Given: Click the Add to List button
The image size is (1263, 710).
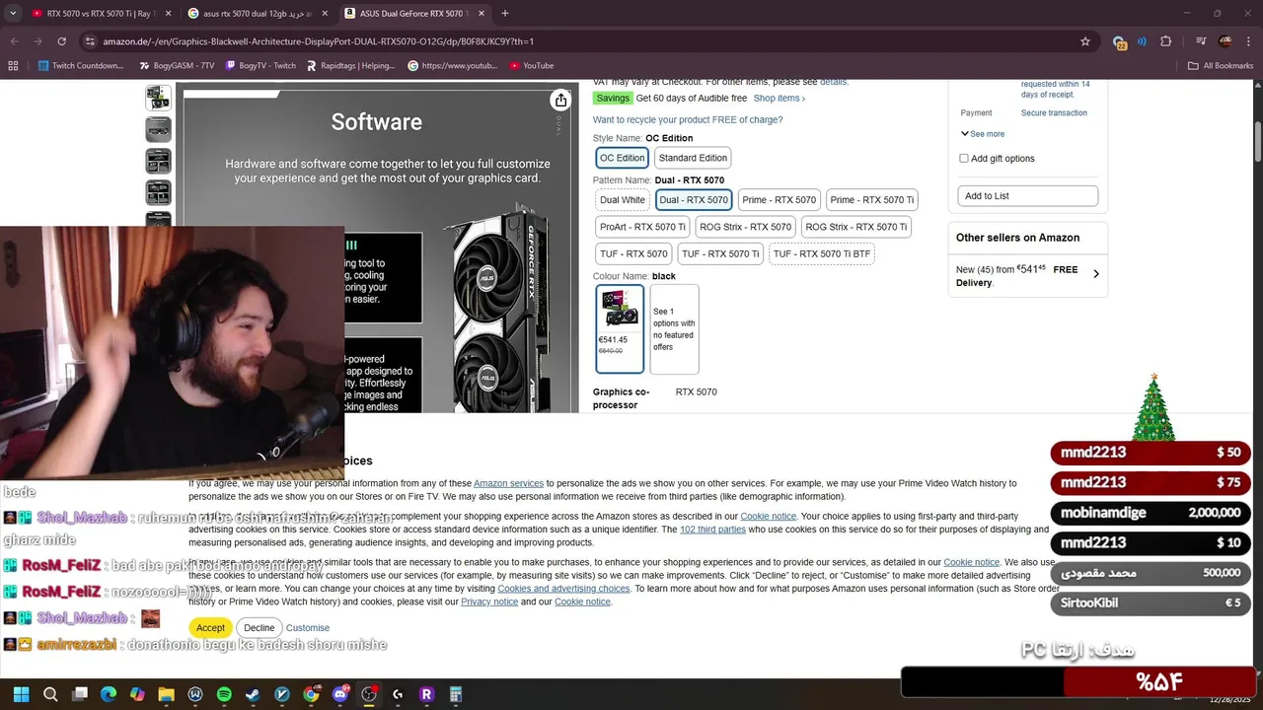Looking at the screenshot, I should pos(1027,196).
